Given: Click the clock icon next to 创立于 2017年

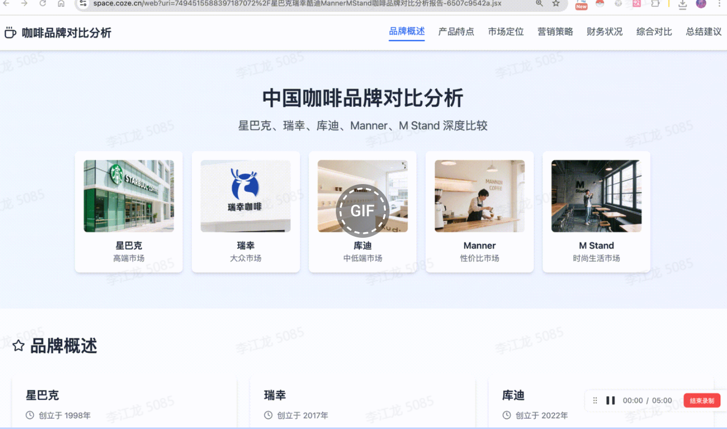Looking at the screenshot, I should click(268, 415).
